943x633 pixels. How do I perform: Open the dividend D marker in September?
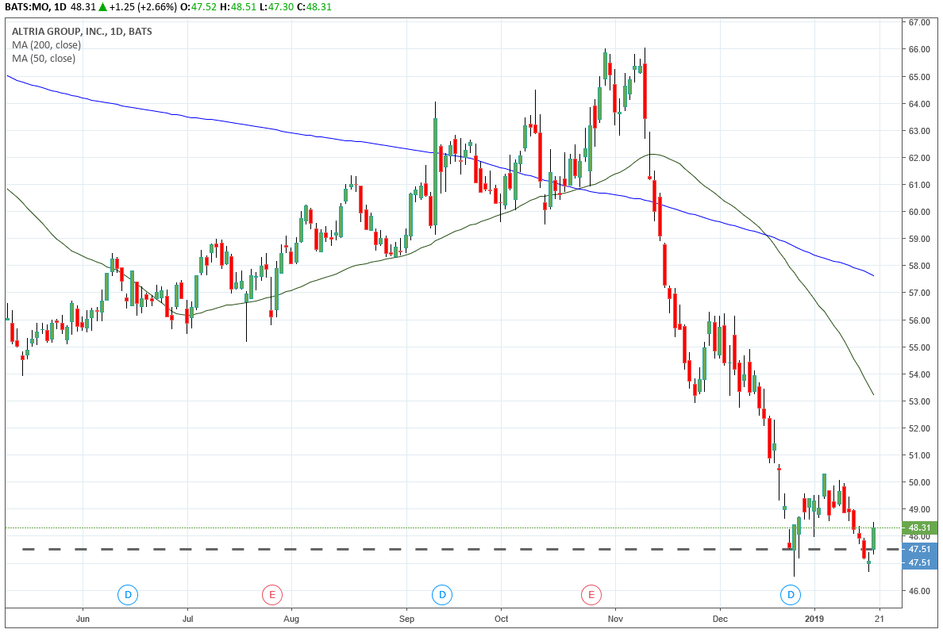(442, 595)
